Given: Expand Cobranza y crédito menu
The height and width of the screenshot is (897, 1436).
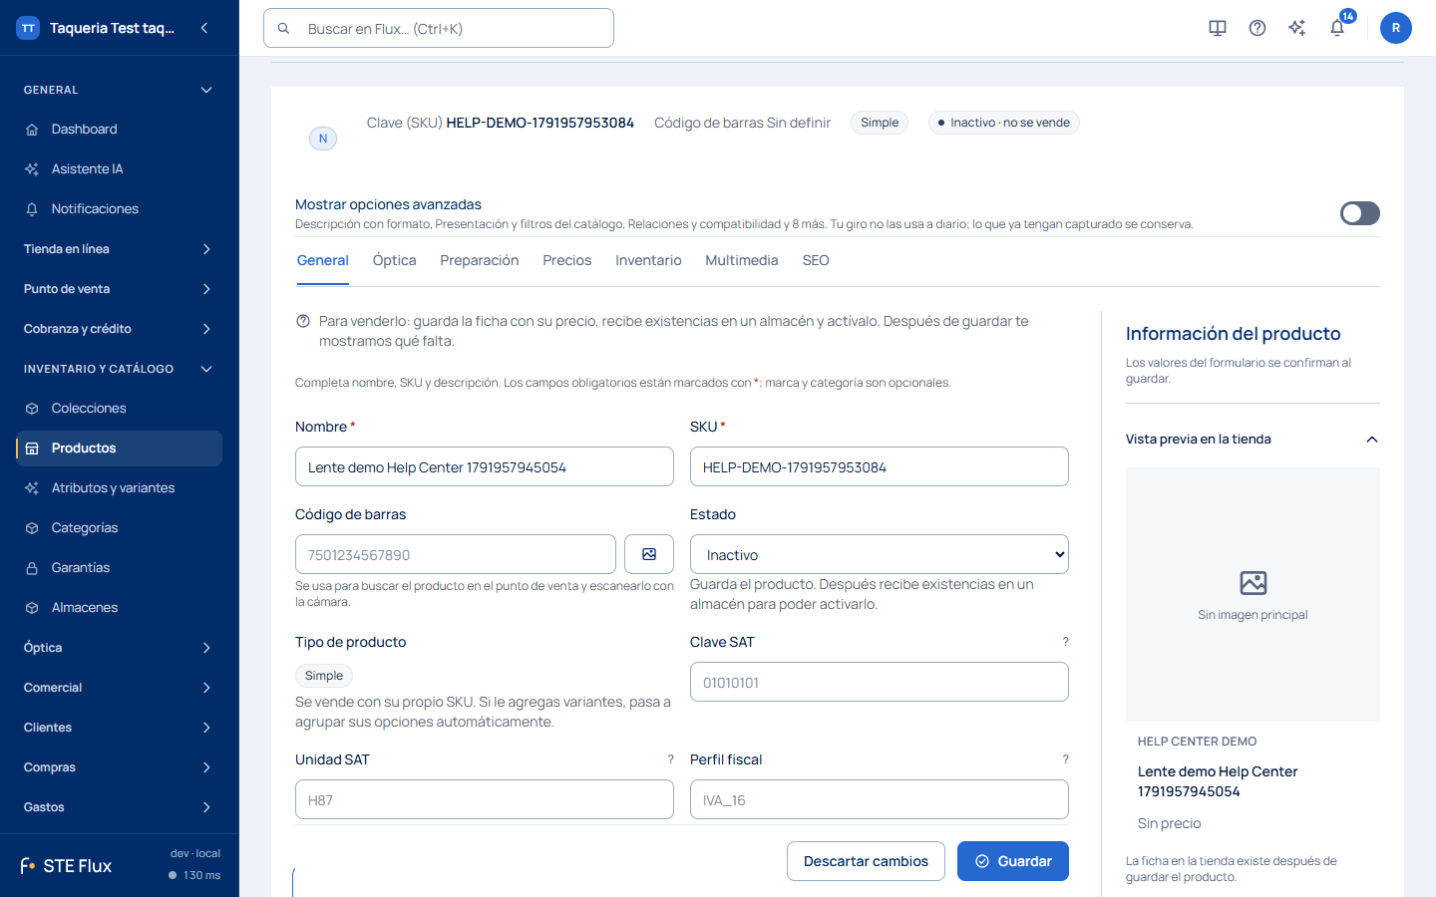Looking at the screenshot, I should click(119, 329).
